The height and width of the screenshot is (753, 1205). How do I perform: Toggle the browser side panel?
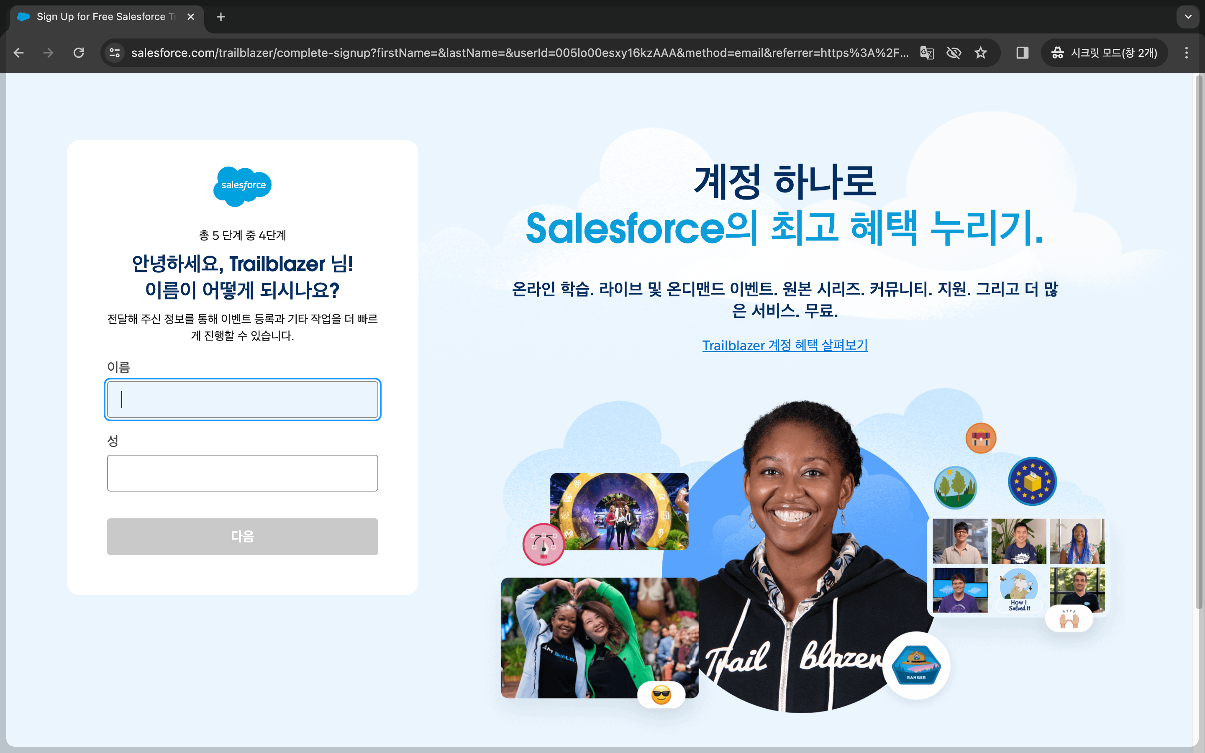tap(1022, 53)
